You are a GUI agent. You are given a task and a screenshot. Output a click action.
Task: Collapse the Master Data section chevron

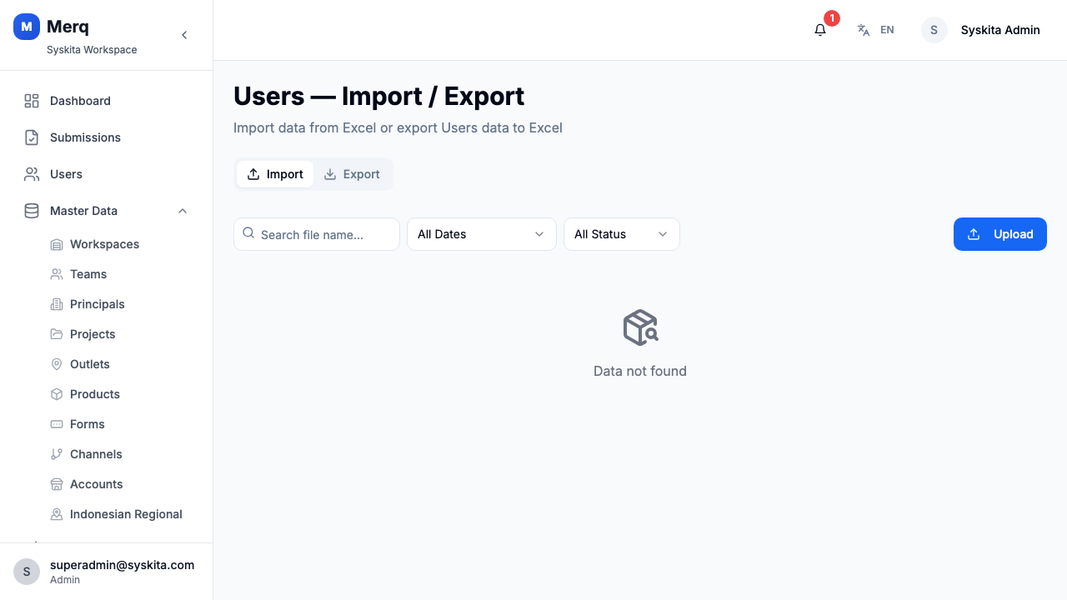183,211
